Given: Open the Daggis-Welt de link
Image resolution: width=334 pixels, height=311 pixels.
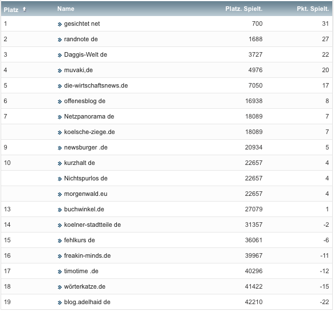Looking at the screenshot, I should click(x=85, y=54).
